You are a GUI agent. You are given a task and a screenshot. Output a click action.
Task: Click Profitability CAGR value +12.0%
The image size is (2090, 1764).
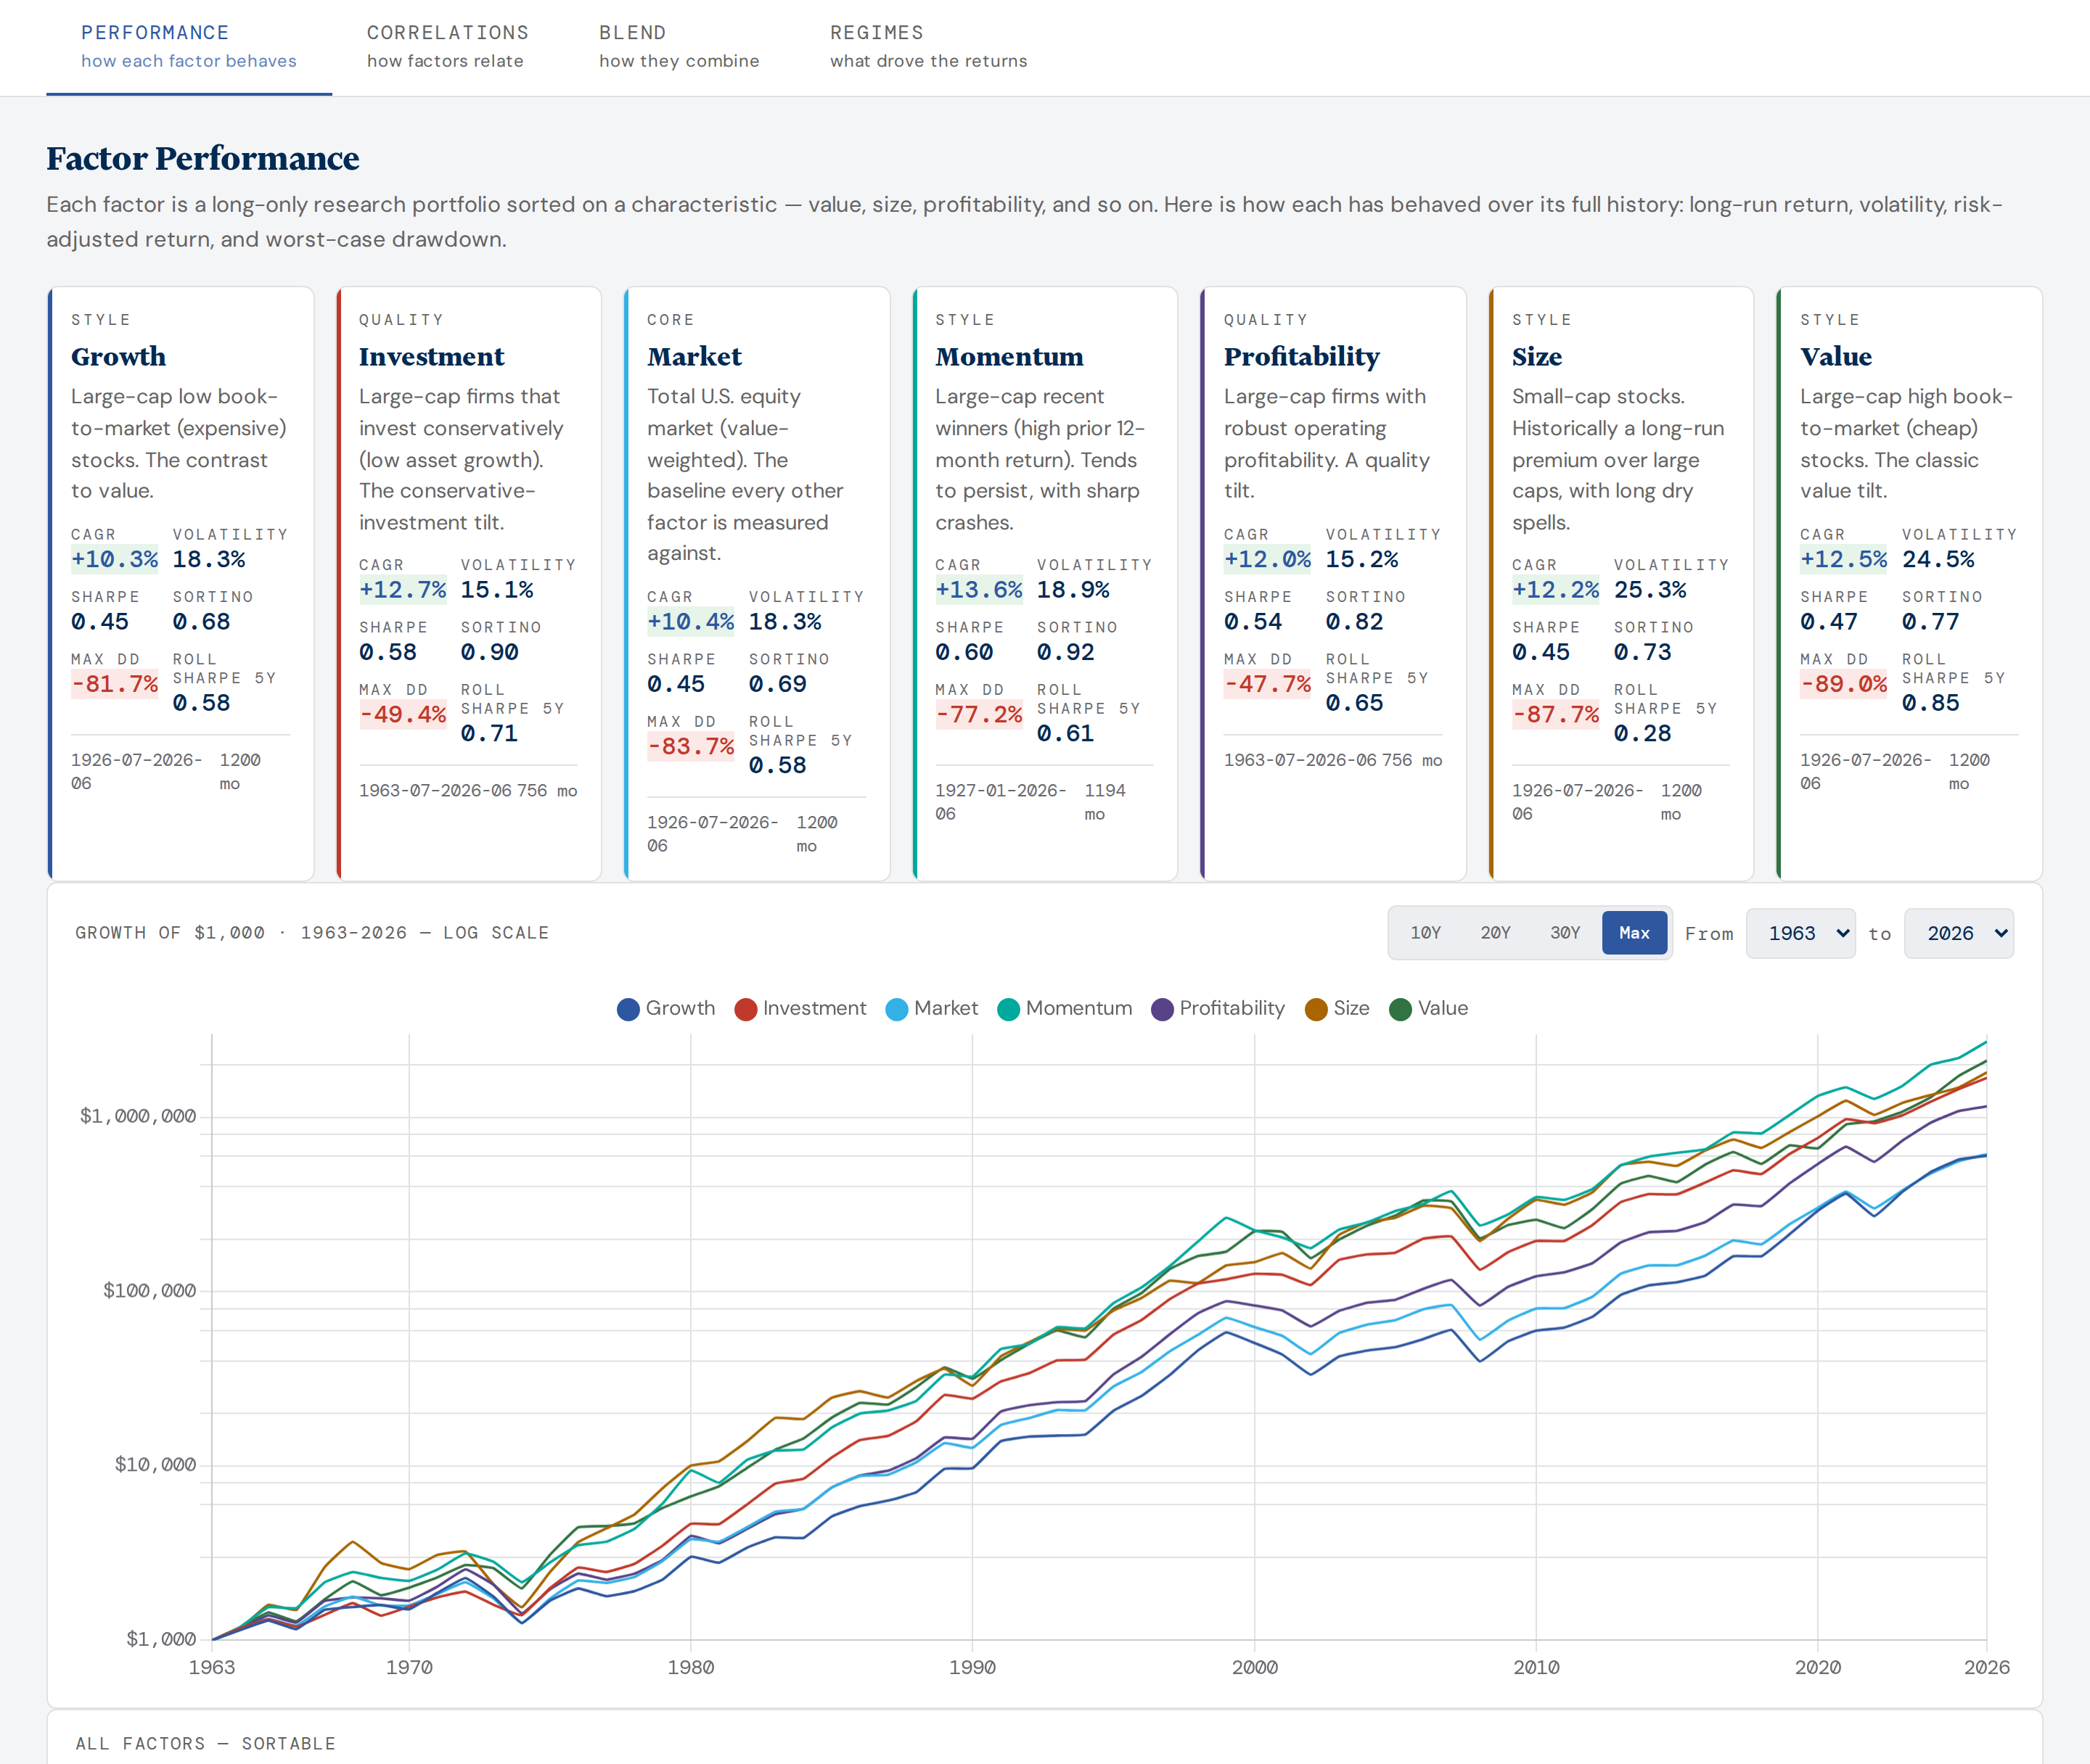point(1268,560)
